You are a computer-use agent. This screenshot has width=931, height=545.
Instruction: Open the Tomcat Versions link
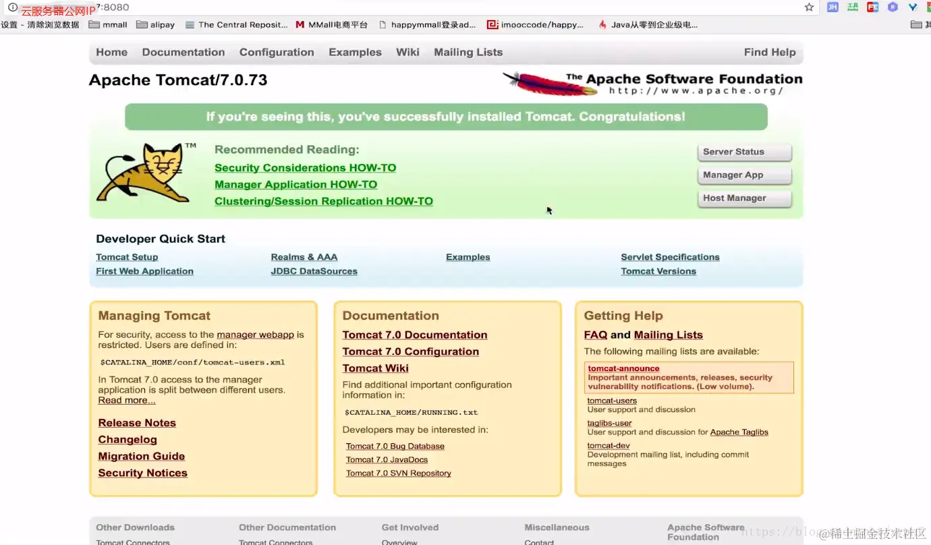(x=658, y=271)
